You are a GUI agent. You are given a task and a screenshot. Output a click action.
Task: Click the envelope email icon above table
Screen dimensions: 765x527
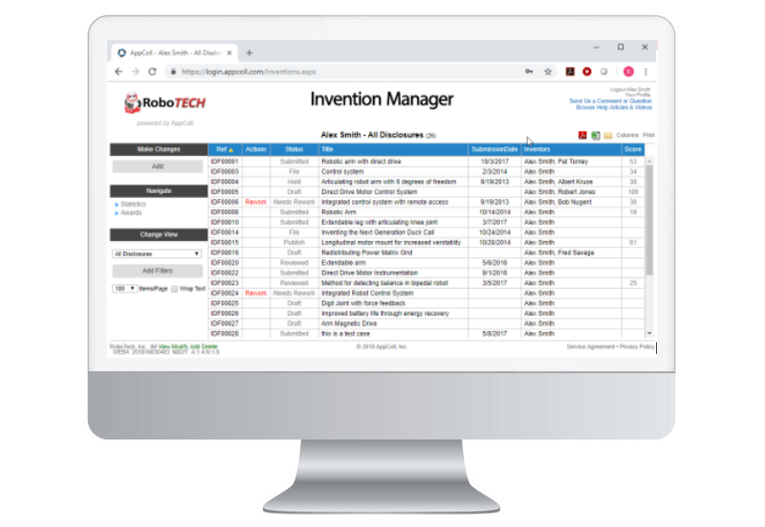607,136
